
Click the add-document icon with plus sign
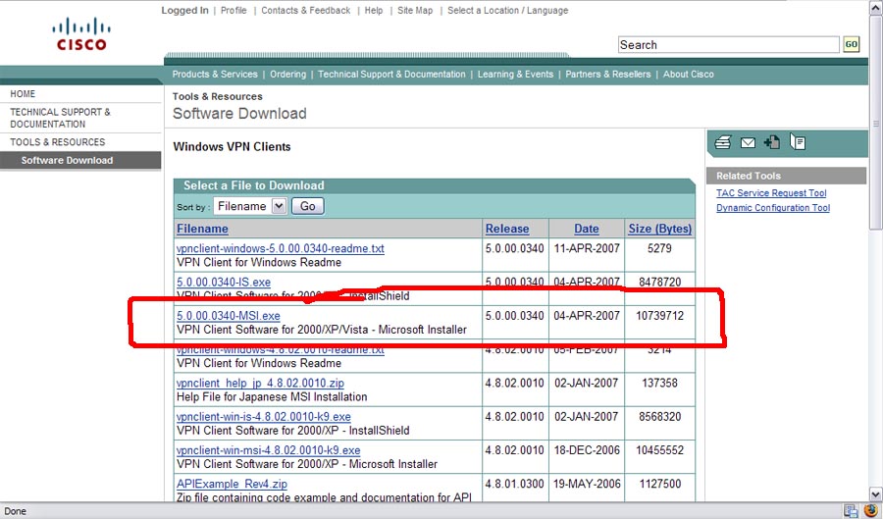pos(772,142)
